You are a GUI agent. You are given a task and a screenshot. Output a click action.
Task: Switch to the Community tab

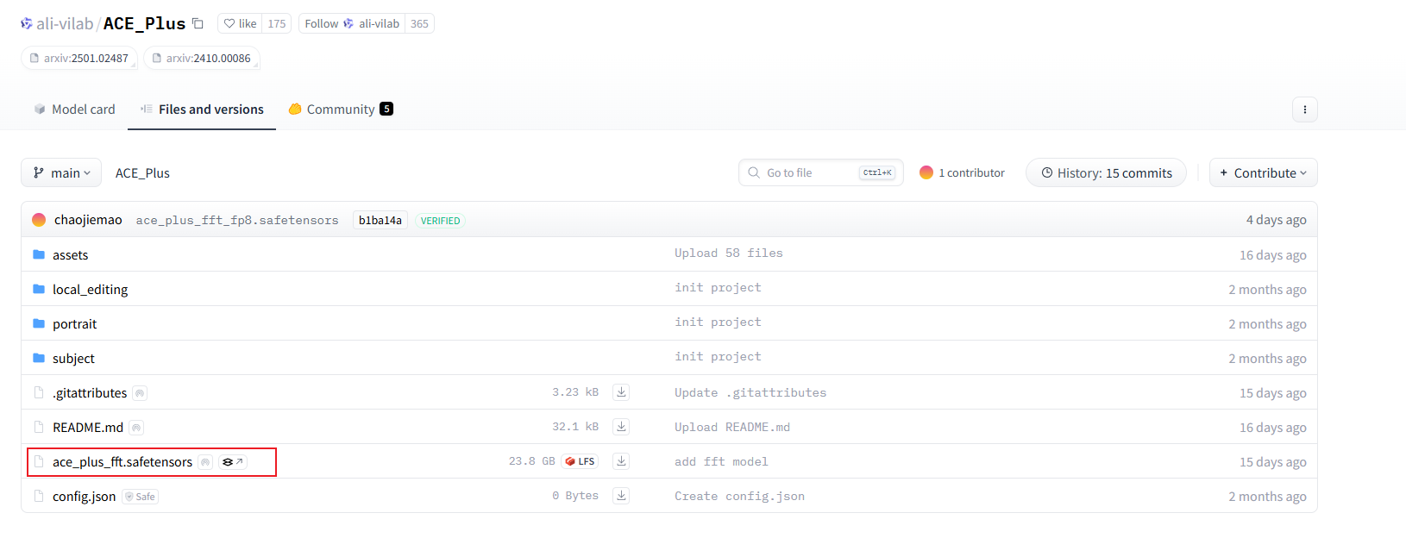(340, 110)
